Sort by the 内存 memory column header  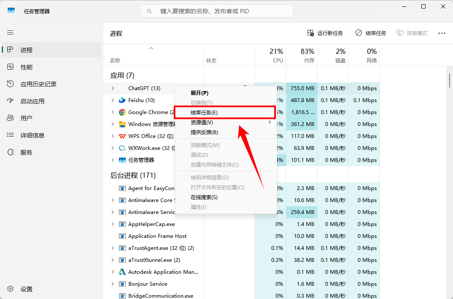(302, 55)
